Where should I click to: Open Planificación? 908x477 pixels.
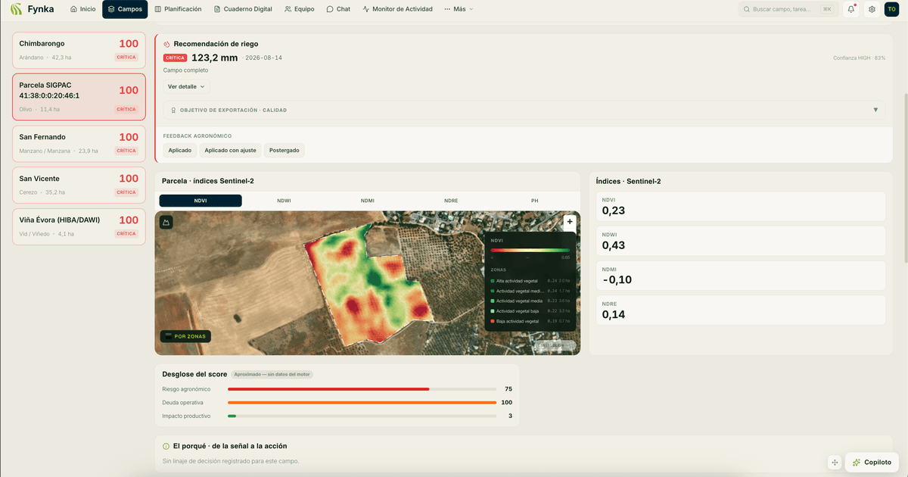coord(178,9)
